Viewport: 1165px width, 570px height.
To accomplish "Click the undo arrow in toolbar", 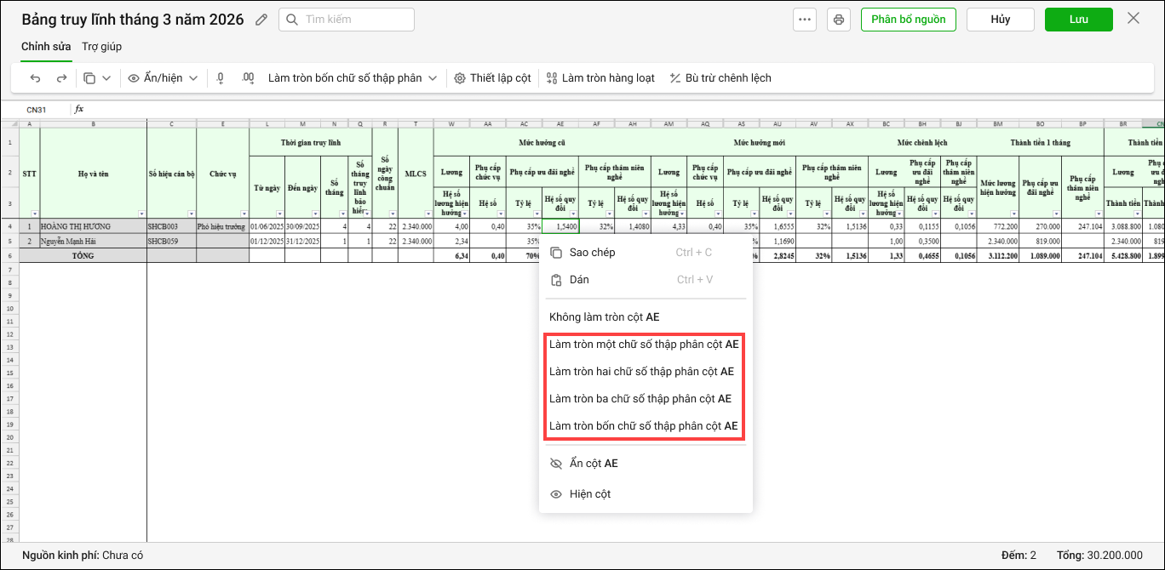I will click(35, 78).
